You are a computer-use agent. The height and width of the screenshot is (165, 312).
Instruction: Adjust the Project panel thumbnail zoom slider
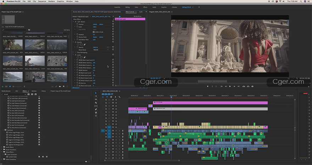(13, 87)
